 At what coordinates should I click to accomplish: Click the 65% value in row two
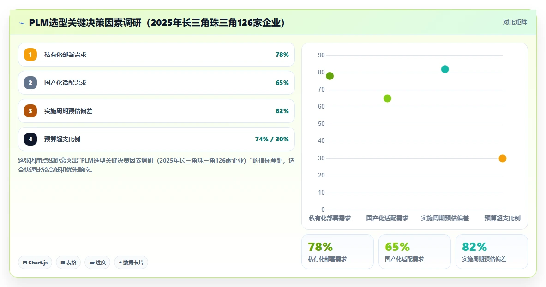click(282, 83)
